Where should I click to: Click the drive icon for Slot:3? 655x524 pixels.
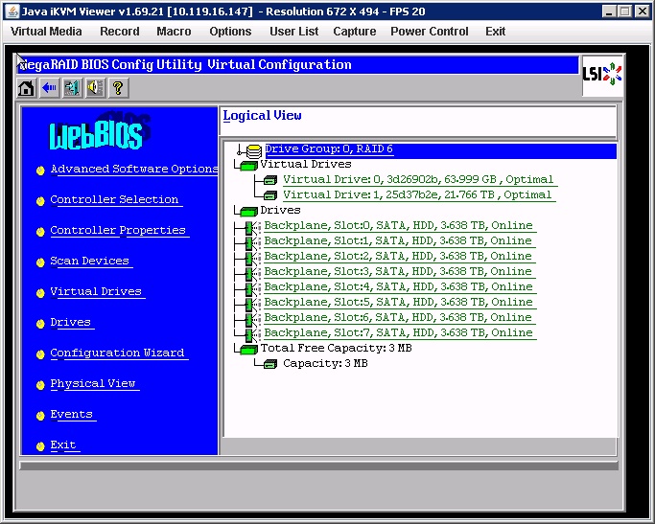click(x=252, y=274)
